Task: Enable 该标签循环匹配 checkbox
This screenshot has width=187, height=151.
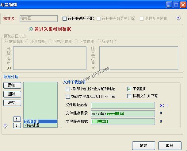Action: pos(64,18)
